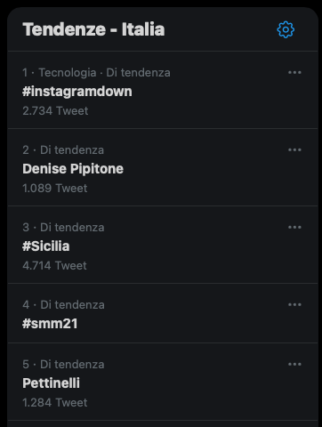
Task: Select the 4.714 Tweet count under #Sicilia
Action: pos(54,266)
